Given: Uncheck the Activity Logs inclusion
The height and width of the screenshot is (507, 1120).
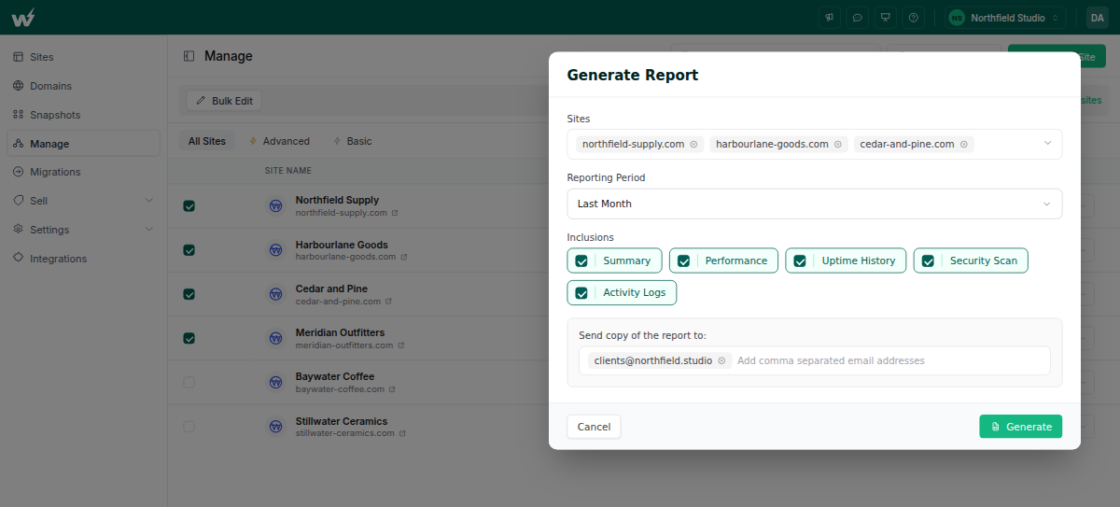Looking at the screenshot, I should coord(581,292).
